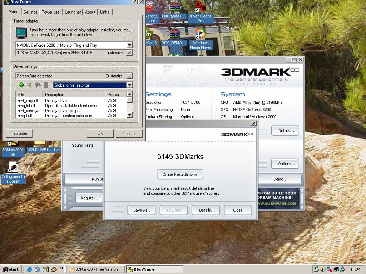Click the Tab order button

click(19, 133)
